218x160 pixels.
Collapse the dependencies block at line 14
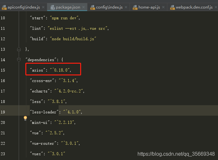[x=19, y=60]
